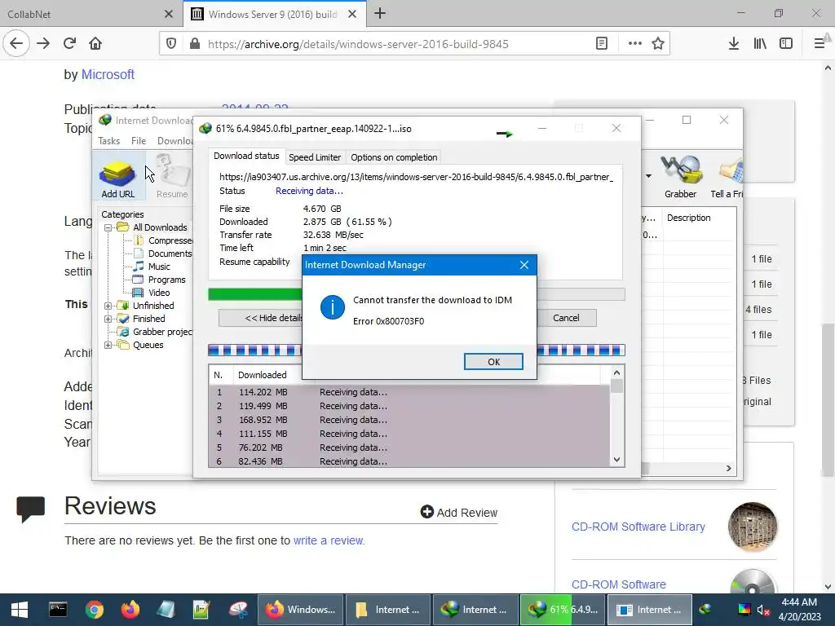Open page actions three-dot menu
This screenshot has width=835, height=626.
click(x=634, y=44)
